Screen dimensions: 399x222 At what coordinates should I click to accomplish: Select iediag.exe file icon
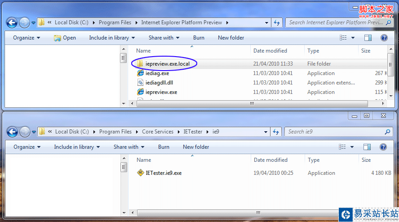(141, 73)
